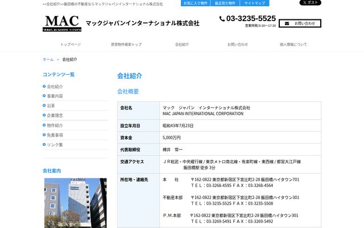Click the ホーム breadcrumb link

pos(48,59)
